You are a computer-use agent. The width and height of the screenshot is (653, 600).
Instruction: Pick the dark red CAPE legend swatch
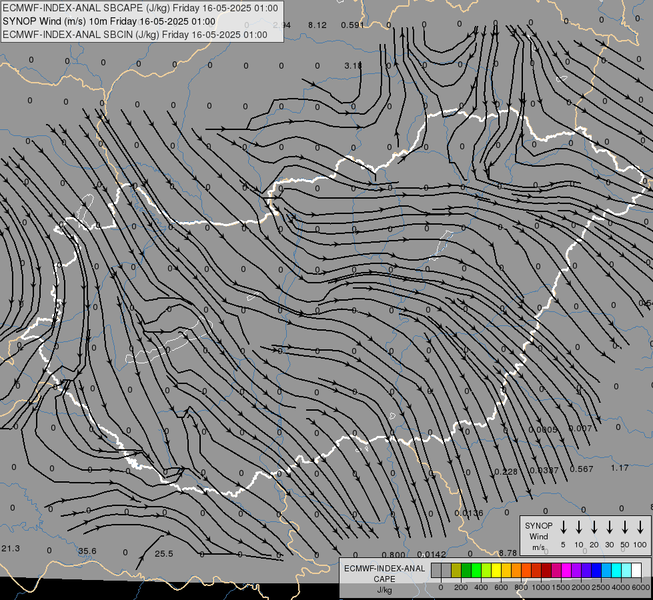pos(546,571)
